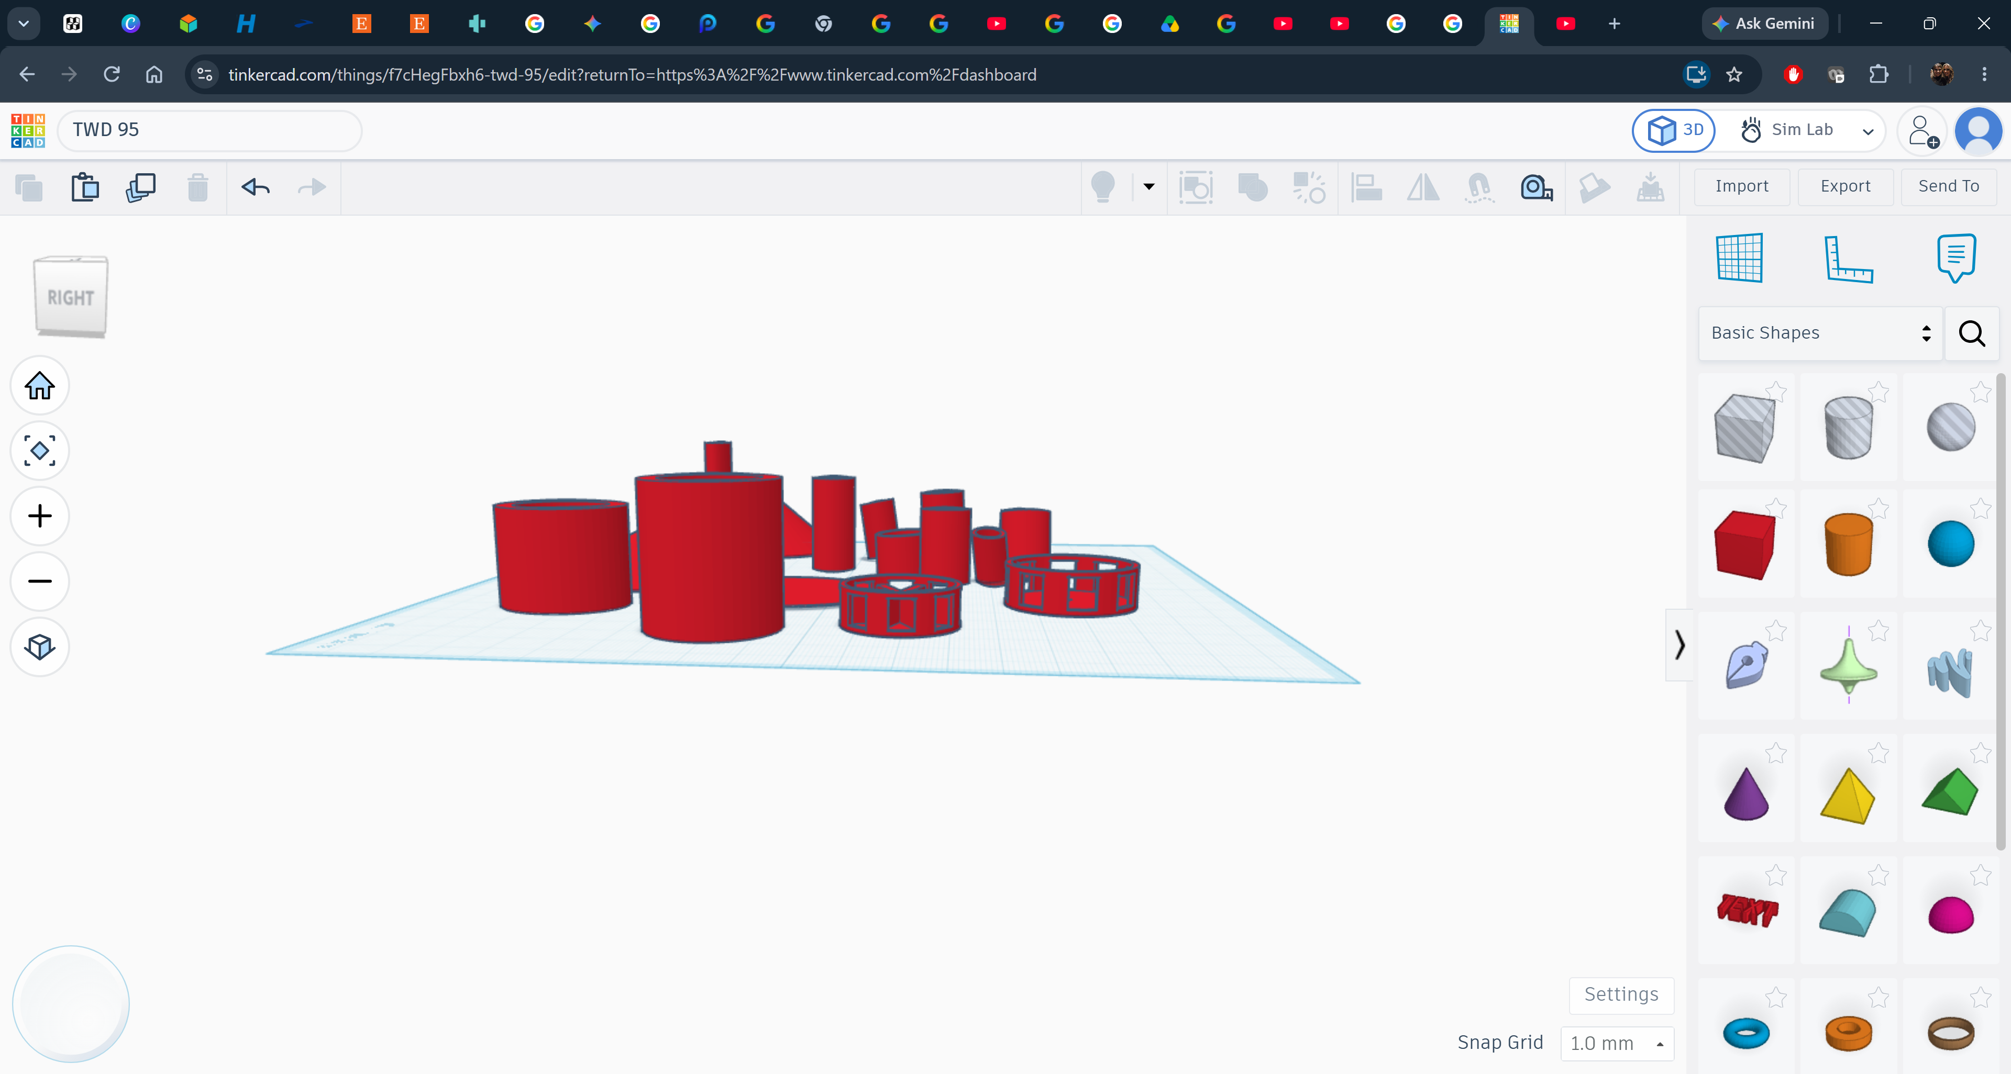Click the Cruise tool icon

click(1479, 187)
